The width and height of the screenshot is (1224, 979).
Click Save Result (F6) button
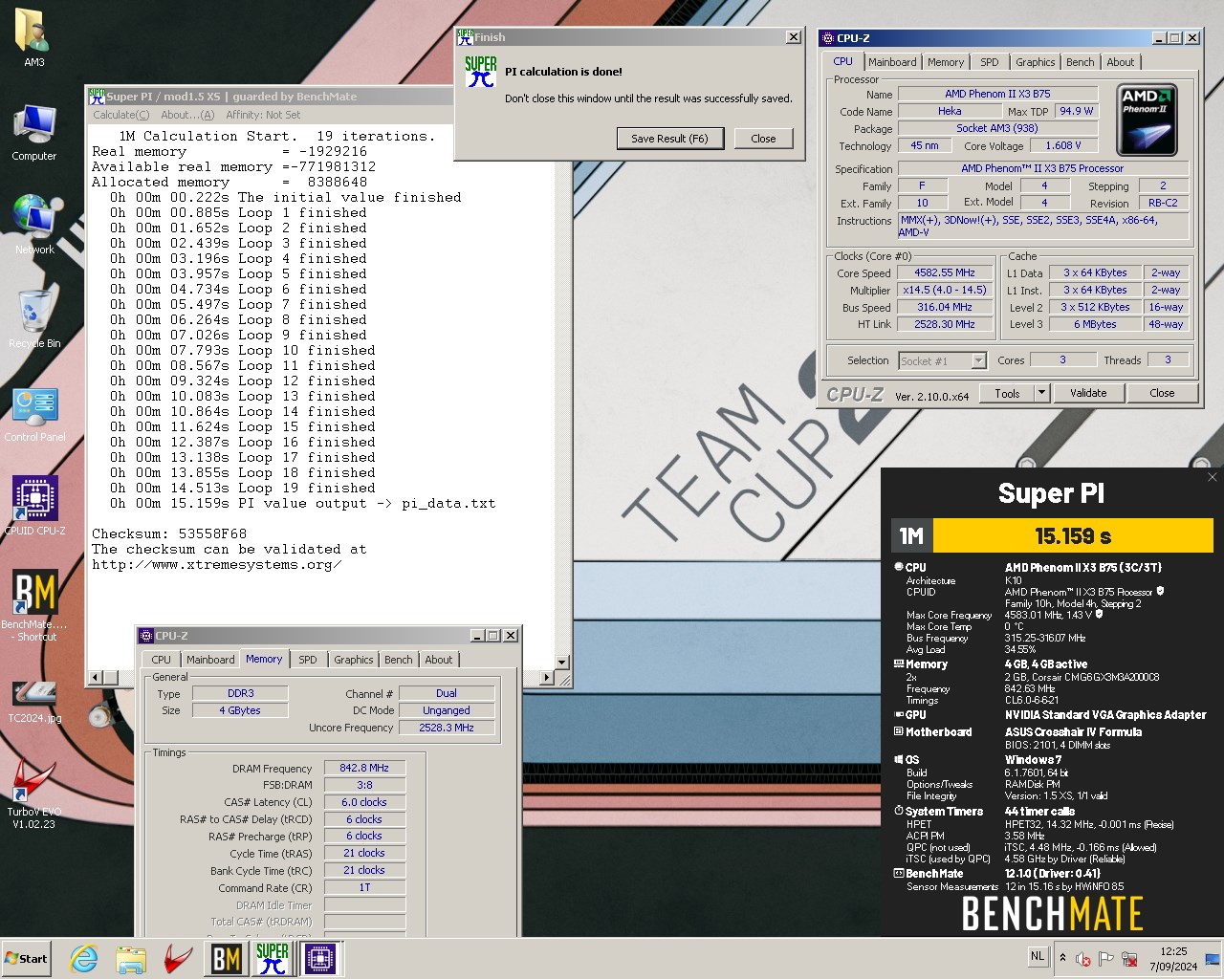[x=669, y=139]
